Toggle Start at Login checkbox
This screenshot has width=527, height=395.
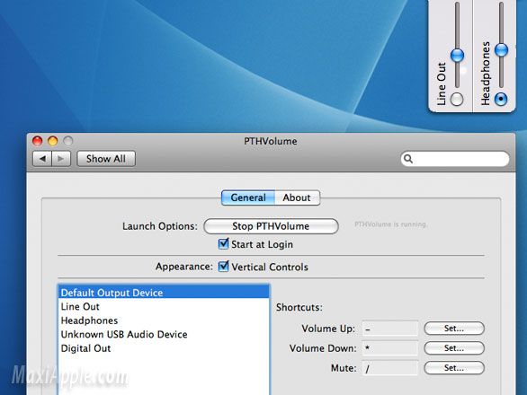point(224,244)
